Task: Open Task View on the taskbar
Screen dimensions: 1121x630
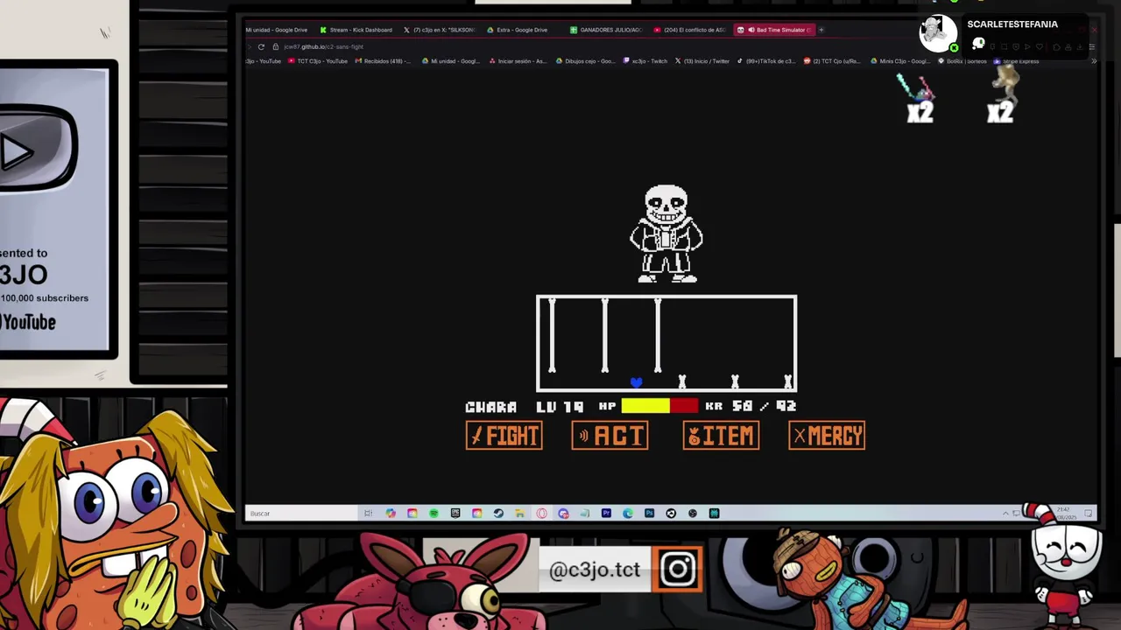Action: click(368, 514)
